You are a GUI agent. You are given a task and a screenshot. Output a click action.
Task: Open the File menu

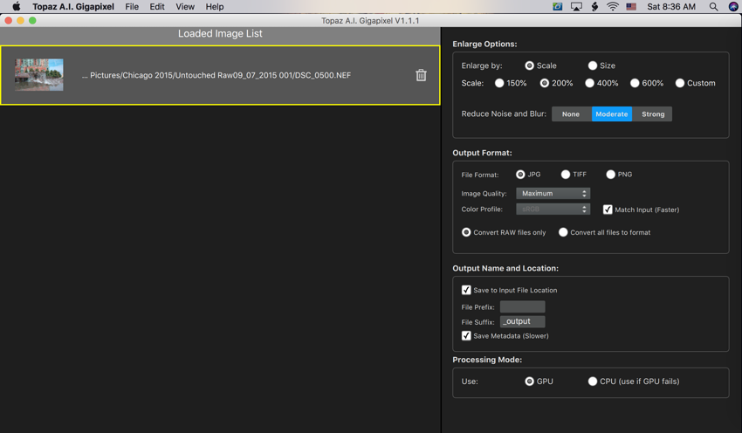point(132,7)
